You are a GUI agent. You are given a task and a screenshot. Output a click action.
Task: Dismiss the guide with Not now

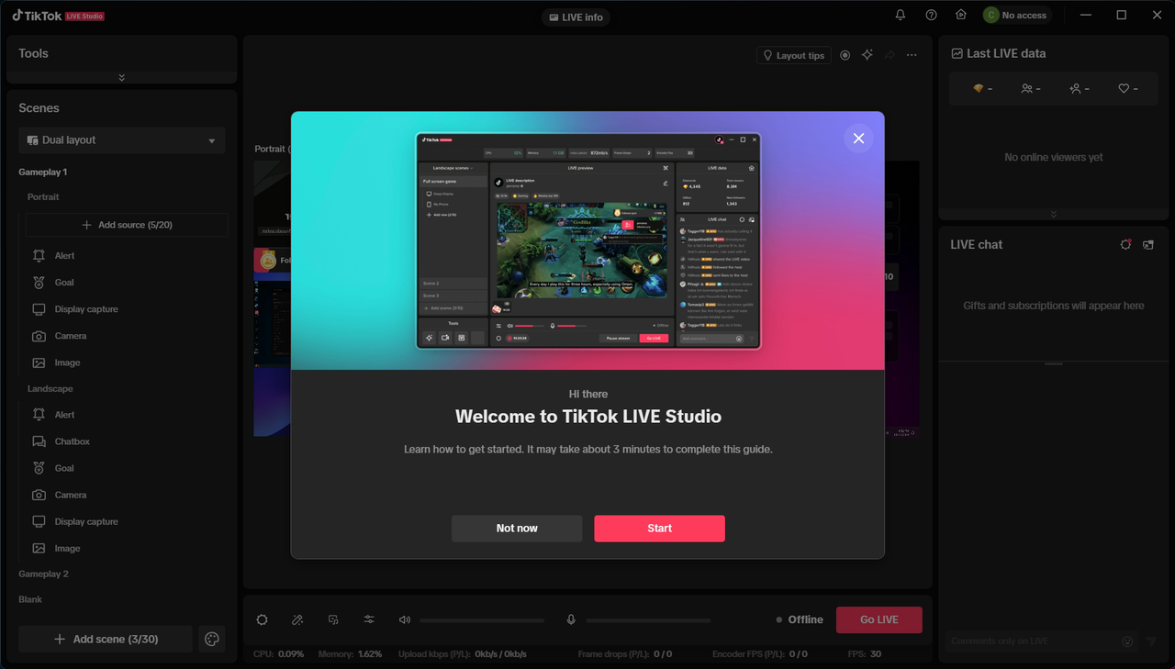pyautogui.click(x=517, y=529)
